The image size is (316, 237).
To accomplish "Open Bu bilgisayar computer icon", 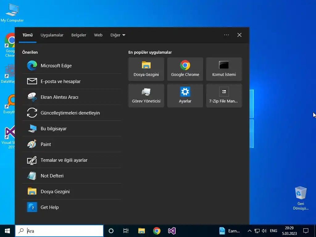I will pos(32,128).
